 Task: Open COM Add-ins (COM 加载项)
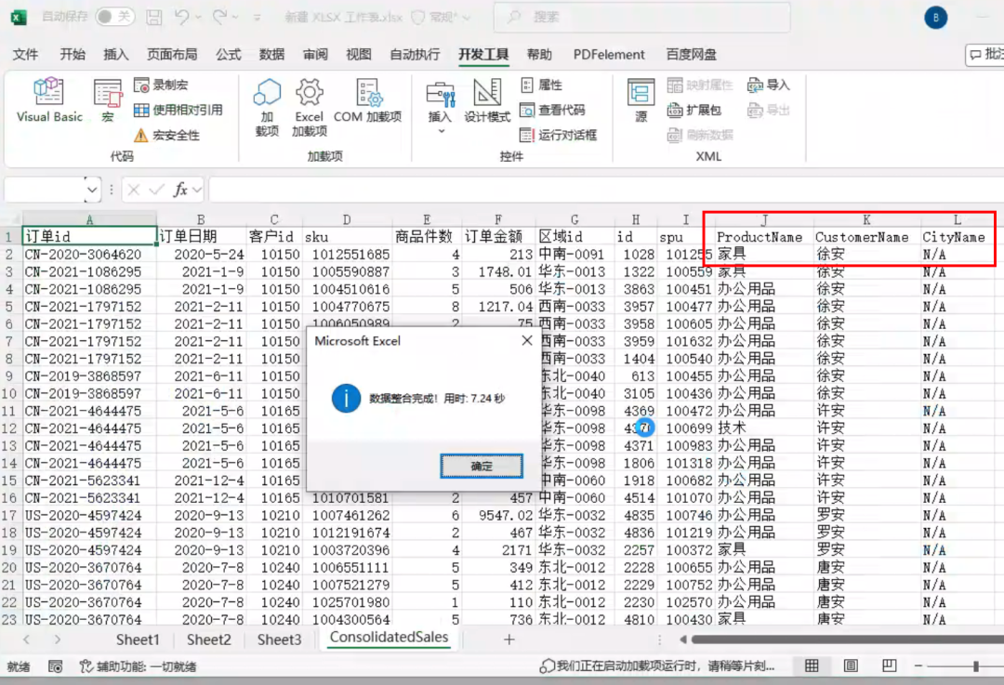[x=367, y=99]
